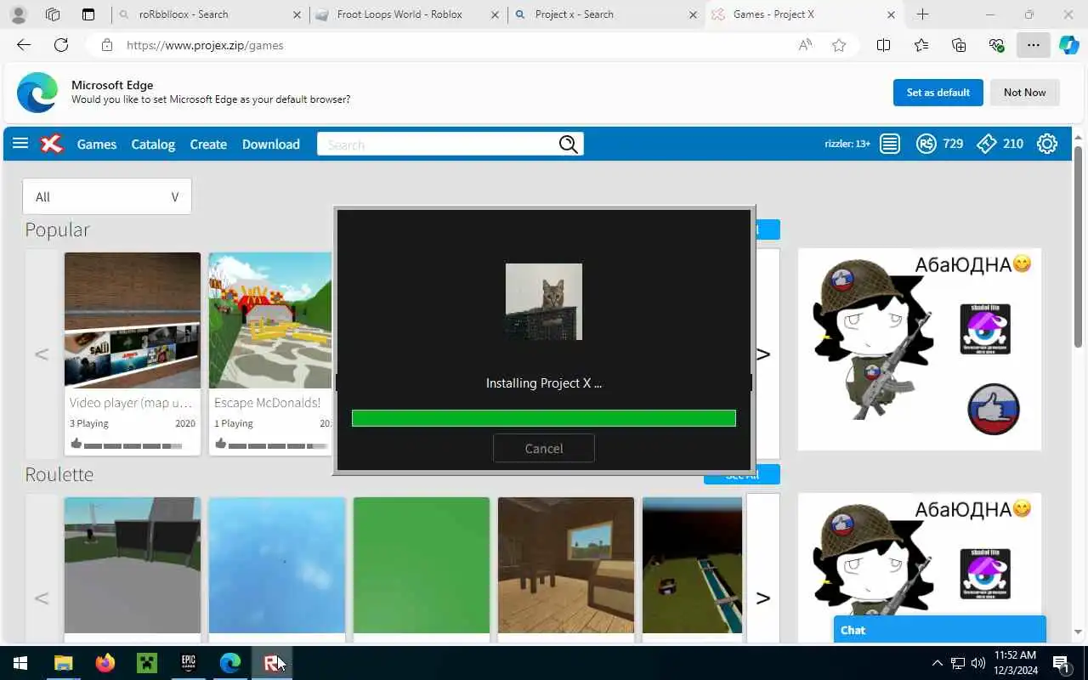
Task: Click the Windows Start button
Action: (x=20, y=663)
